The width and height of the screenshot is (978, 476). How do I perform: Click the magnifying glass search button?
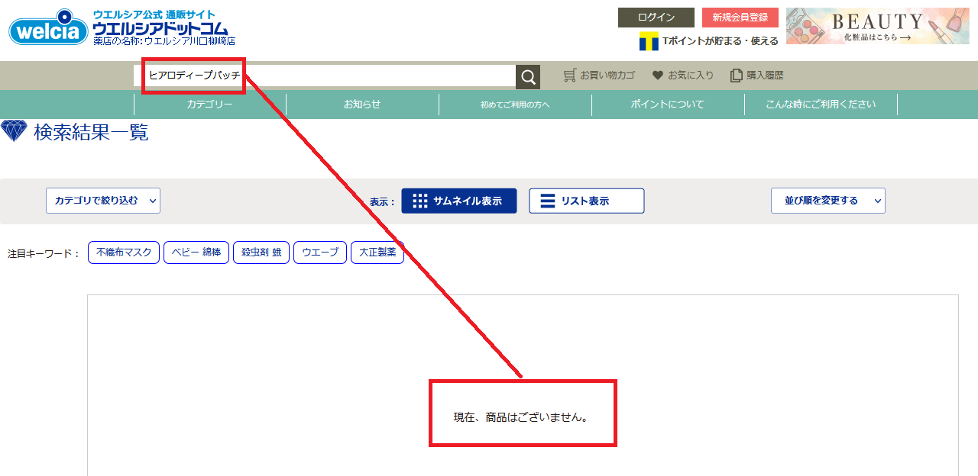pyautogui.click(x=528, y=77)
